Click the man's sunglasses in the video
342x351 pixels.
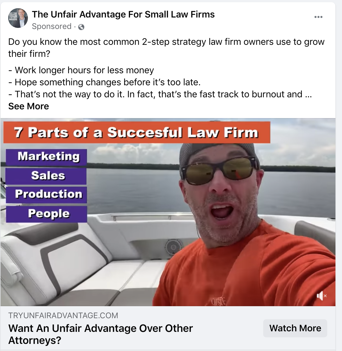click(x=220, y=171)
